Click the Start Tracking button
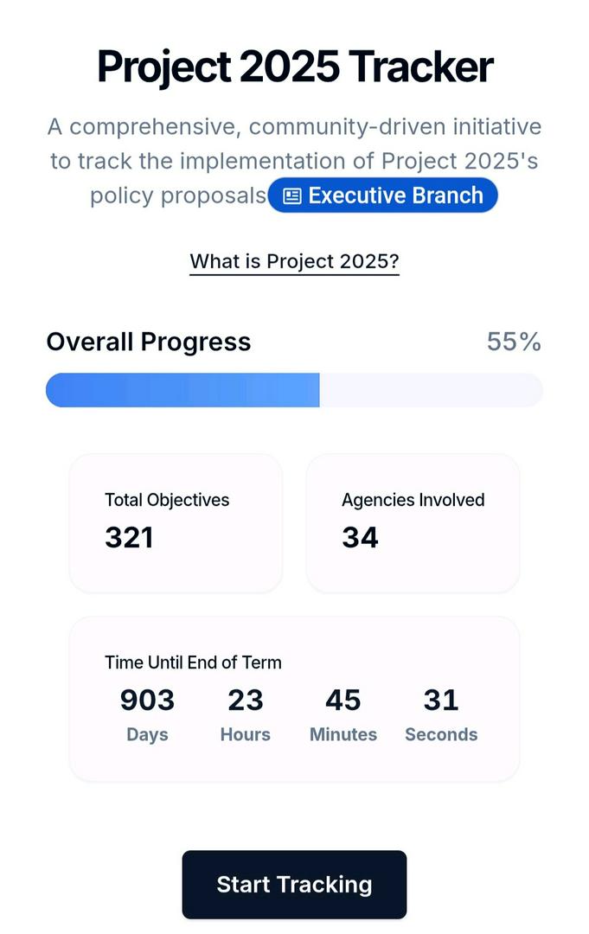589x934 pixels. [x=294, y=885]
